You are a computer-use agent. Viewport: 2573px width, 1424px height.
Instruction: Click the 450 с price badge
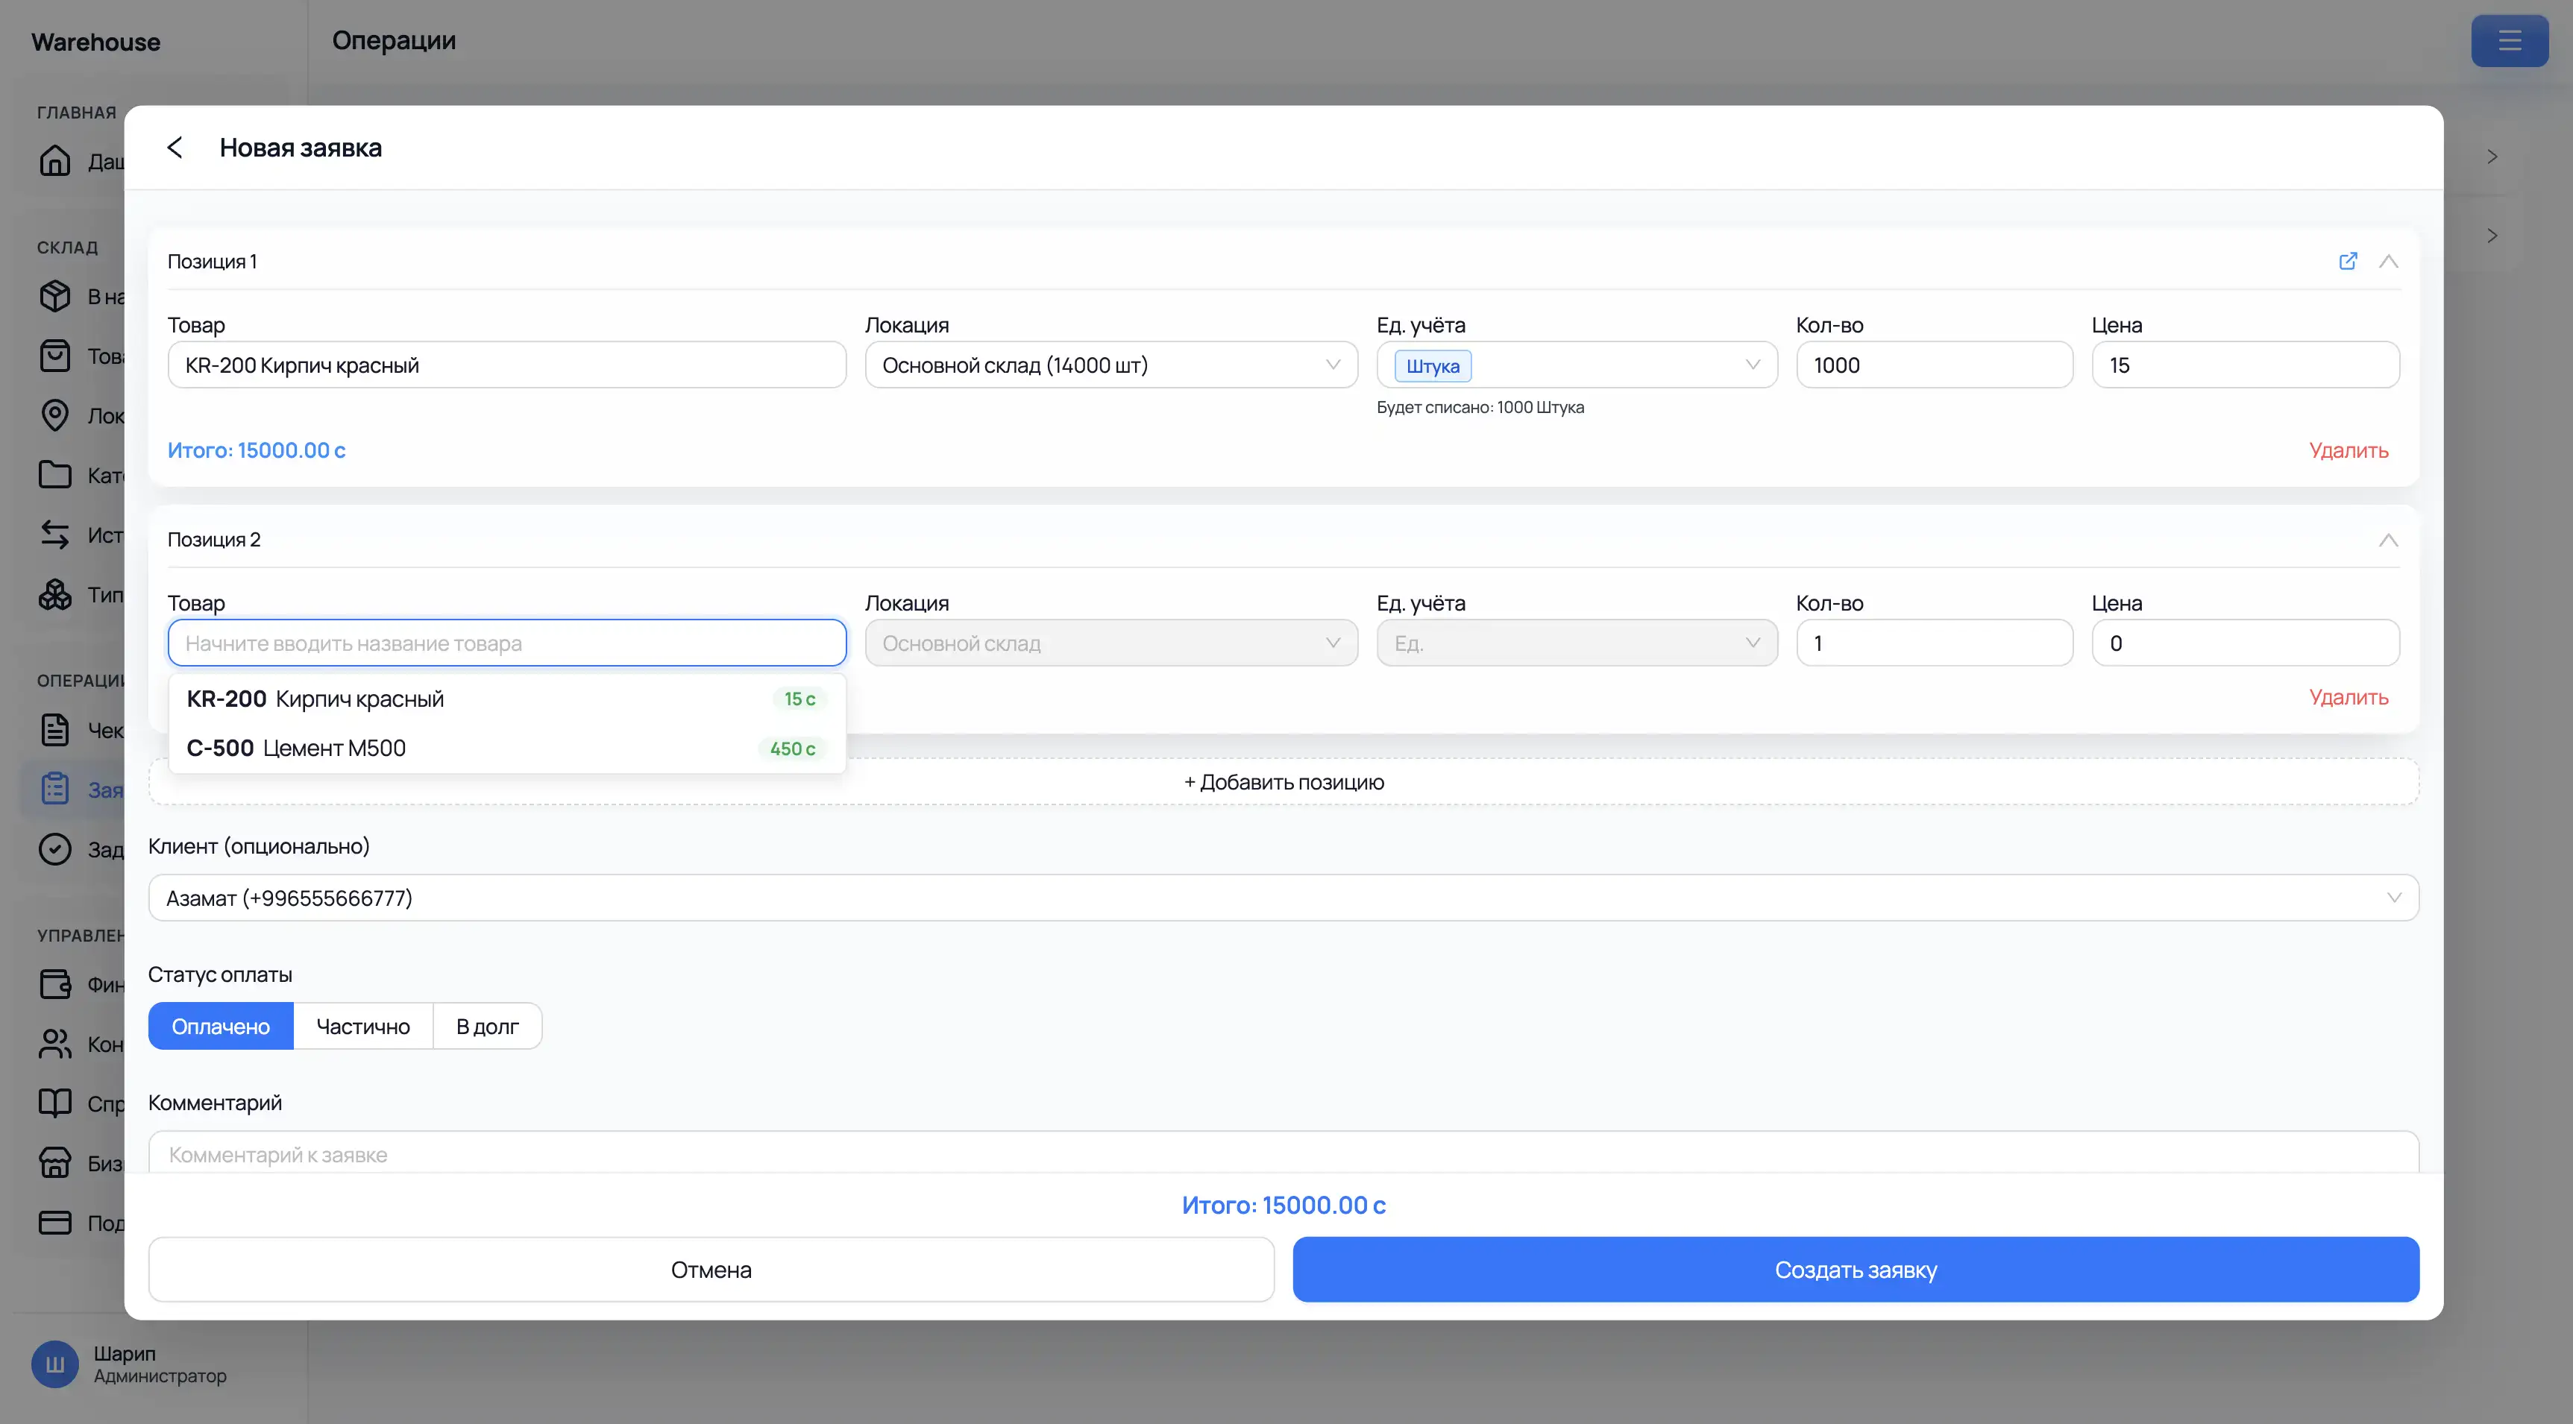point(792,749)
